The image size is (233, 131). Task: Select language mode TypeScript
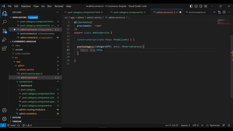coord(214,125)
